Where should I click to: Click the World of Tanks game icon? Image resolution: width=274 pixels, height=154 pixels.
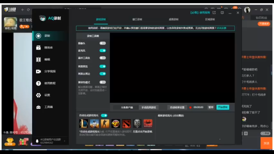click(137, 124)
